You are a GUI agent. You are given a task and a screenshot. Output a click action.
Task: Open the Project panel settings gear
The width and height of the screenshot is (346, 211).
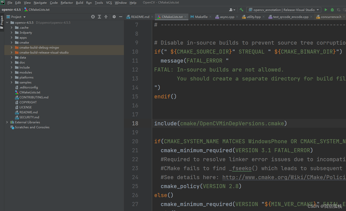(x=114, y=17)
